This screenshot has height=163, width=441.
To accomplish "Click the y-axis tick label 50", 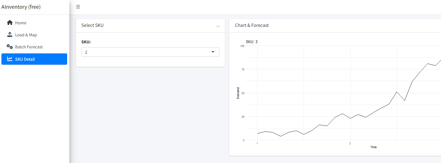I will point(243,93).
